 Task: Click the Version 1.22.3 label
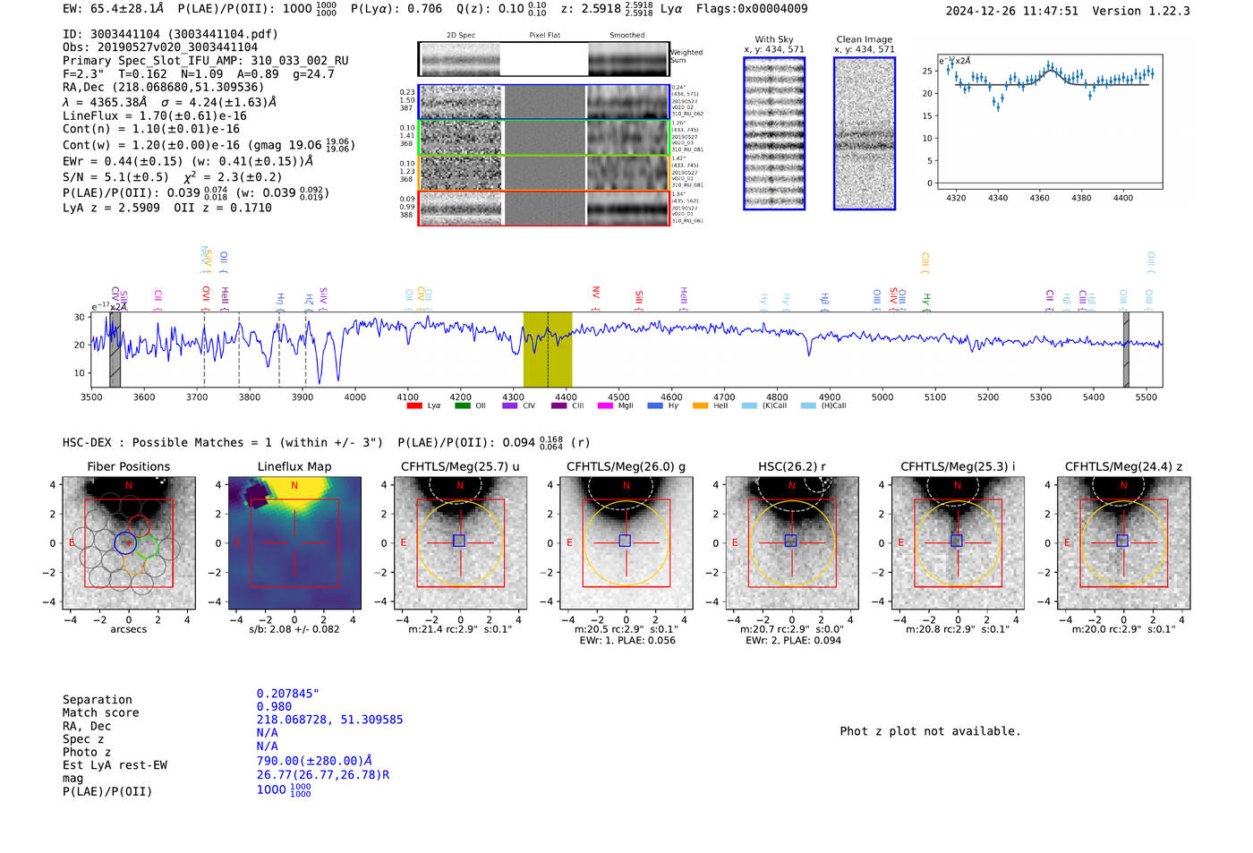pyautogui.click(x=1141, y=11)
